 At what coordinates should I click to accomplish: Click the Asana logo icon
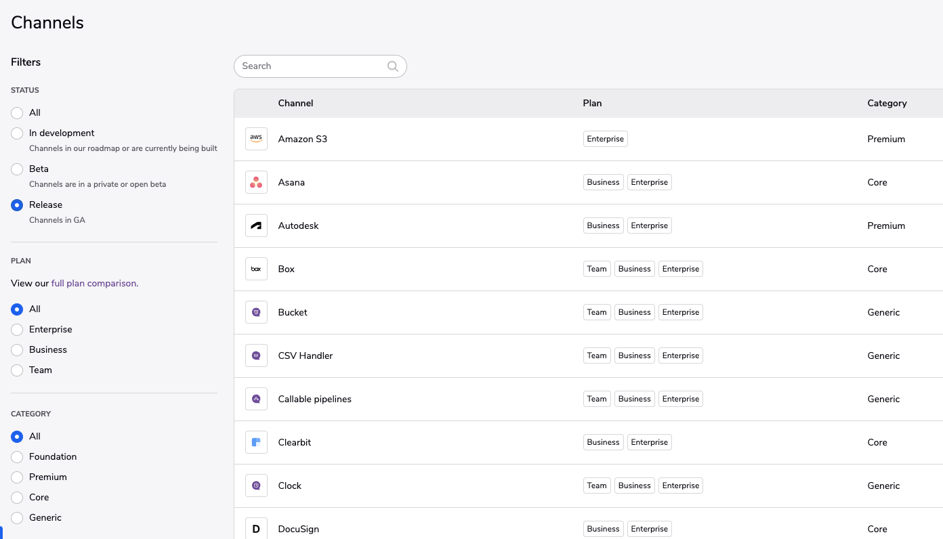coord(256,182)
